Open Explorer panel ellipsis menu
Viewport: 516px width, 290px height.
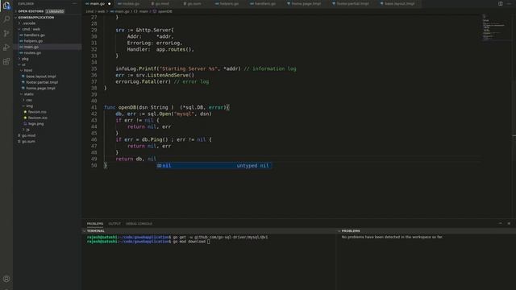(74, 3)
